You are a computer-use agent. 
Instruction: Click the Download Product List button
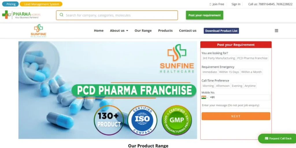[x=221, y=31]
